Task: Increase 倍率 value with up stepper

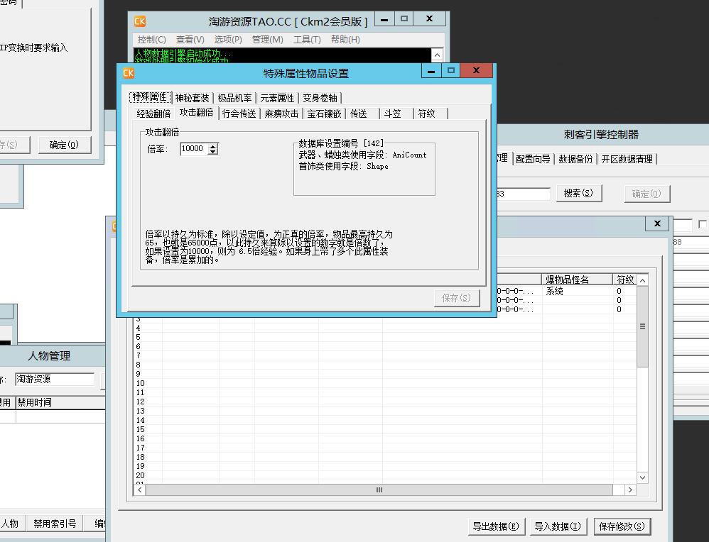Action: point(212,145)
